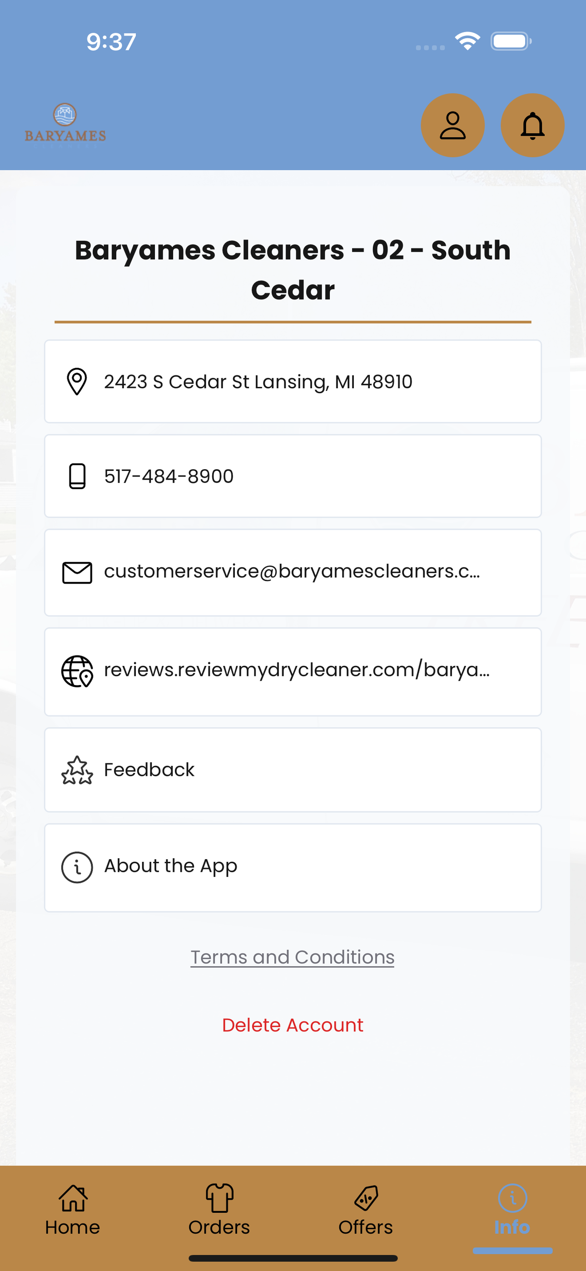Open Terms and Conditions link
The height and width of the screenshot is (1271, 586).
pos(293,957)
